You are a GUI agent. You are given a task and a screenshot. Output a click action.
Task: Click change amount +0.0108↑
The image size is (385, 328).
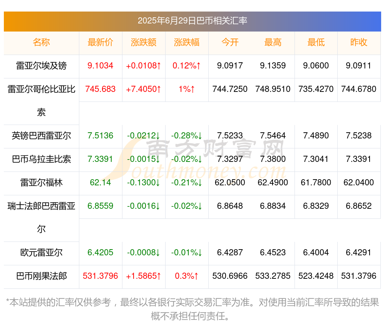click(144, 66)
